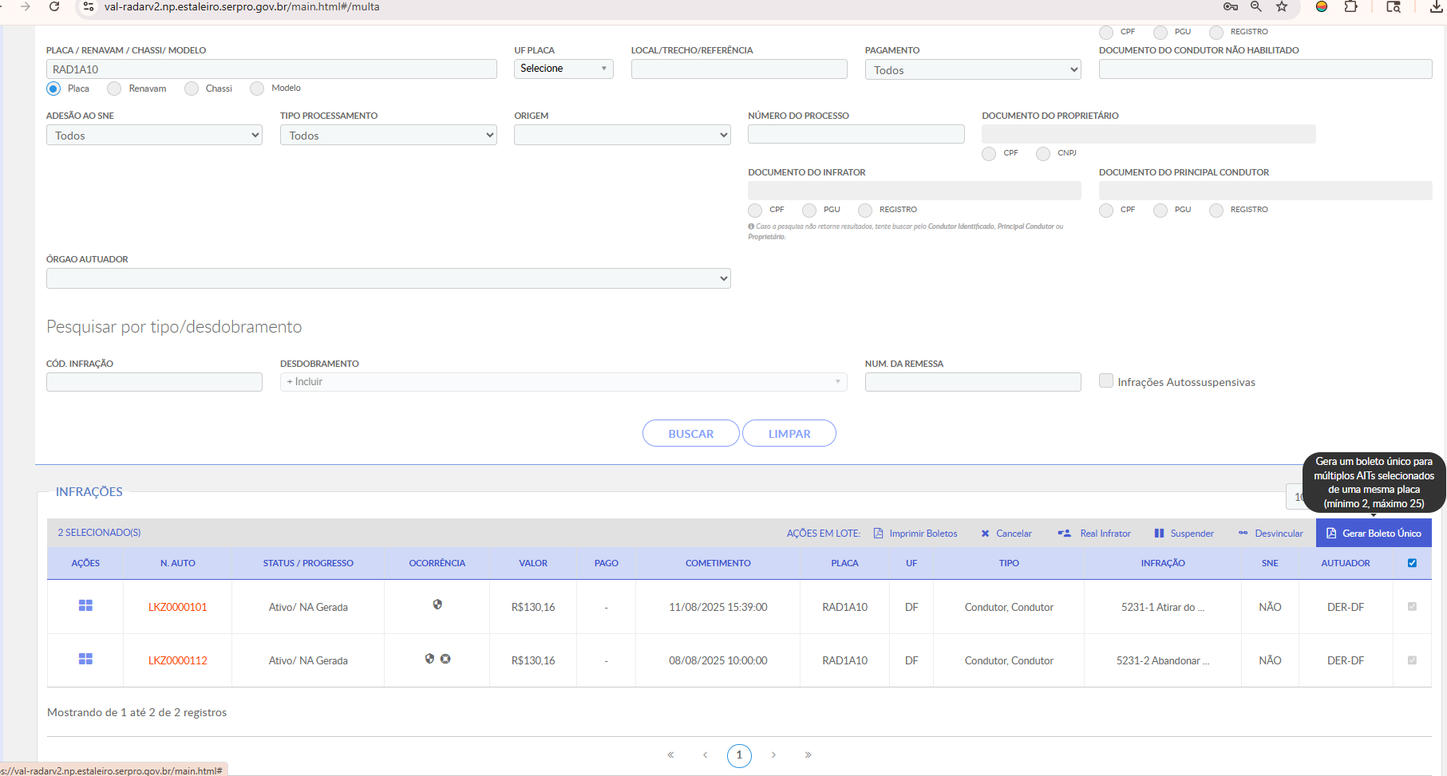Click the Imprimir Boletos batch action
The image size is (1447, 776).
(x=915, y=534)
